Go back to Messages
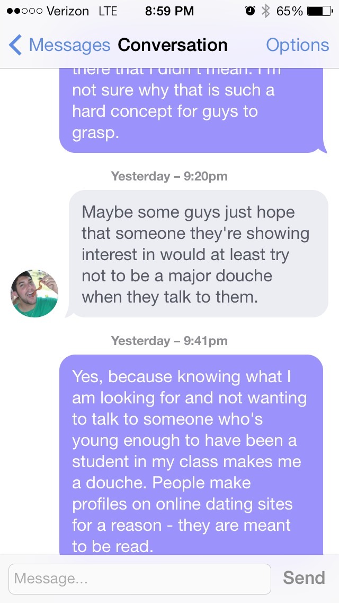Viewport: 339px width, 603px height. pos(69,45)
